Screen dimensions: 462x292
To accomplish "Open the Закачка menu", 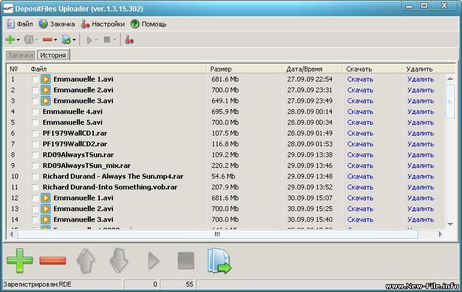I will click(x=56, y=24).
